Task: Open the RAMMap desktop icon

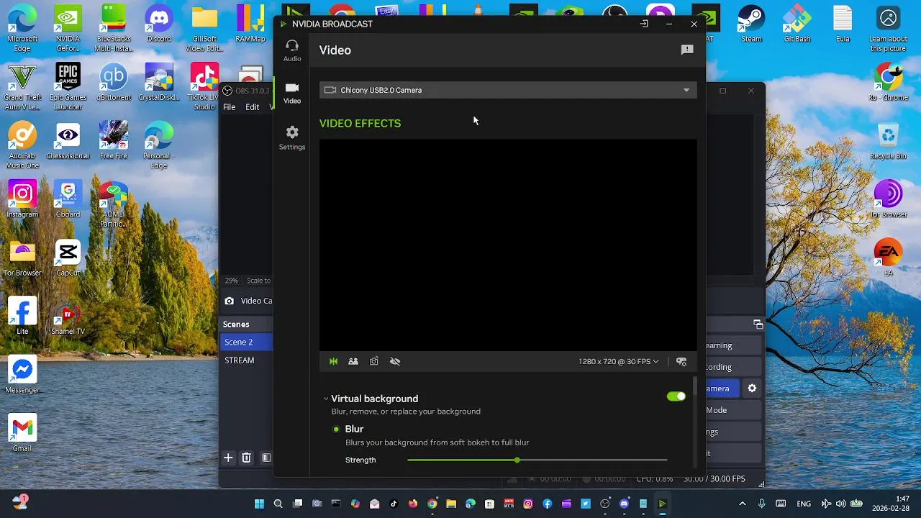Action: click(250, 24)
